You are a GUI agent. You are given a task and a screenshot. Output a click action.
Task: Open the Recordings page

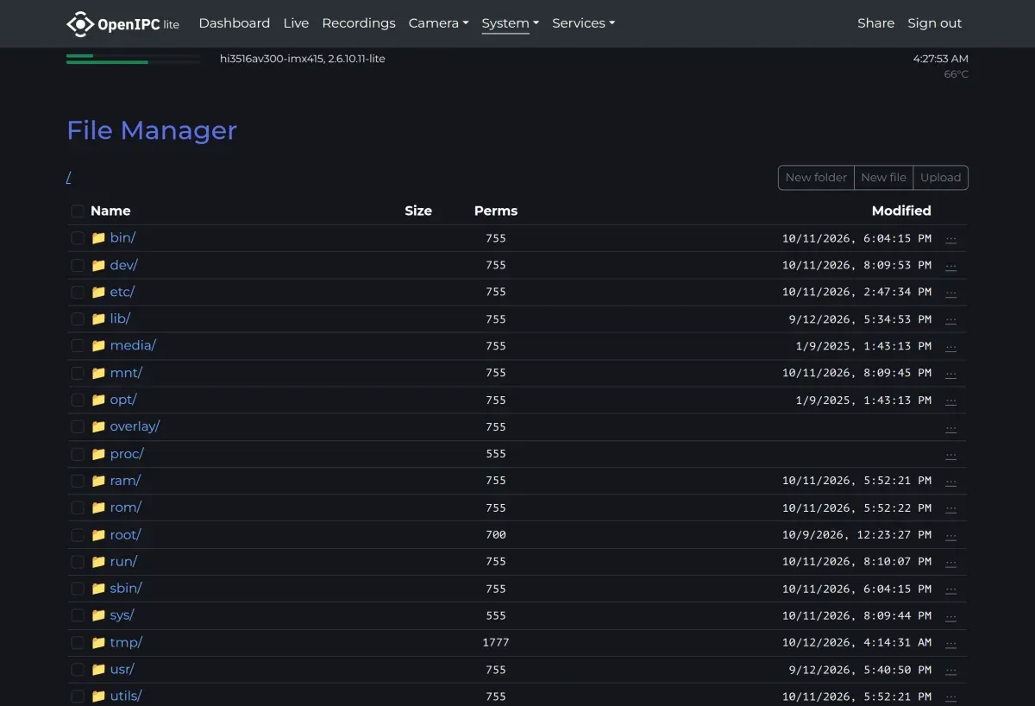(x=359, y=23)
